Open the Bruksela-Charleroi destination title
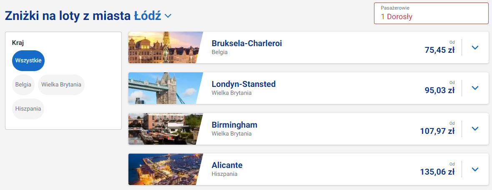This screenshot has width=492, height=190. coord(247,43)
